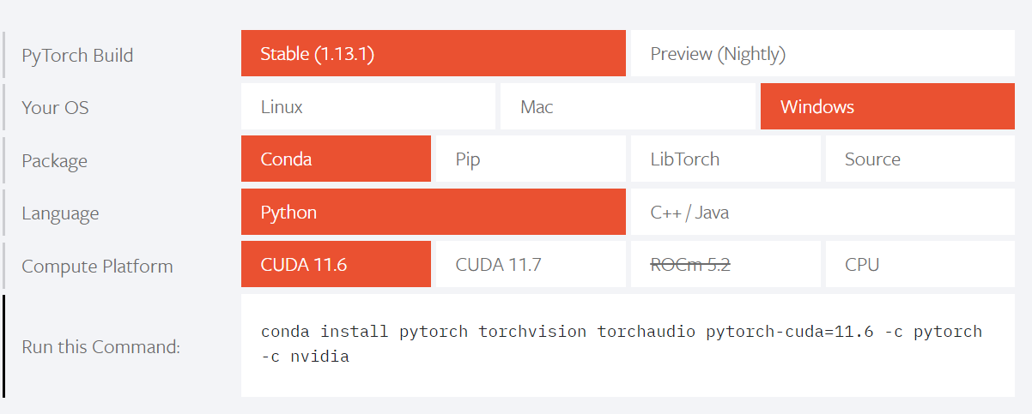Click the Run this Command label

(100, 347)
